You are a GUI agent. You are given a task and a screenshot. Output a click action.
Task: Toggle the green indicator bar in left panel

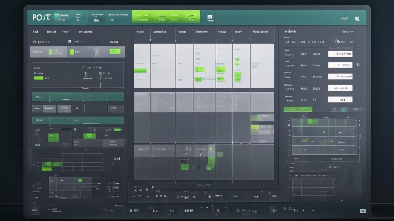(x=38, y=78)
